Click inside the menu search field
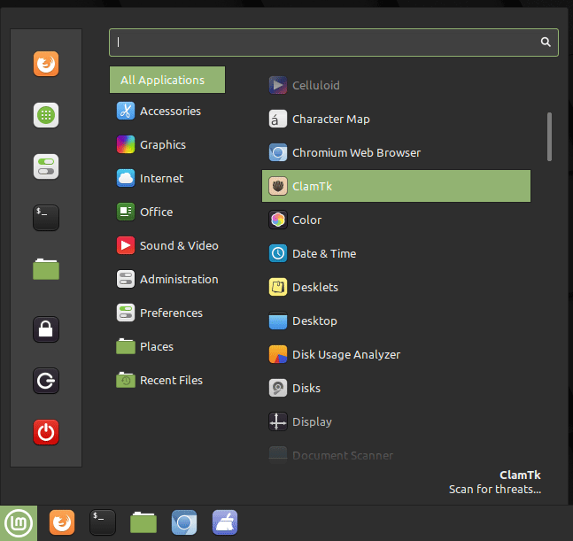The height and width of the screenshot is (541, 573). coord(334,43)
